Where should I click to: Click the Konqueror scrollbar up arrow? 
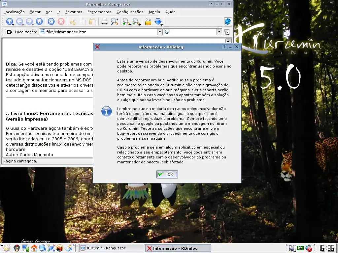[x=228, y=41]
